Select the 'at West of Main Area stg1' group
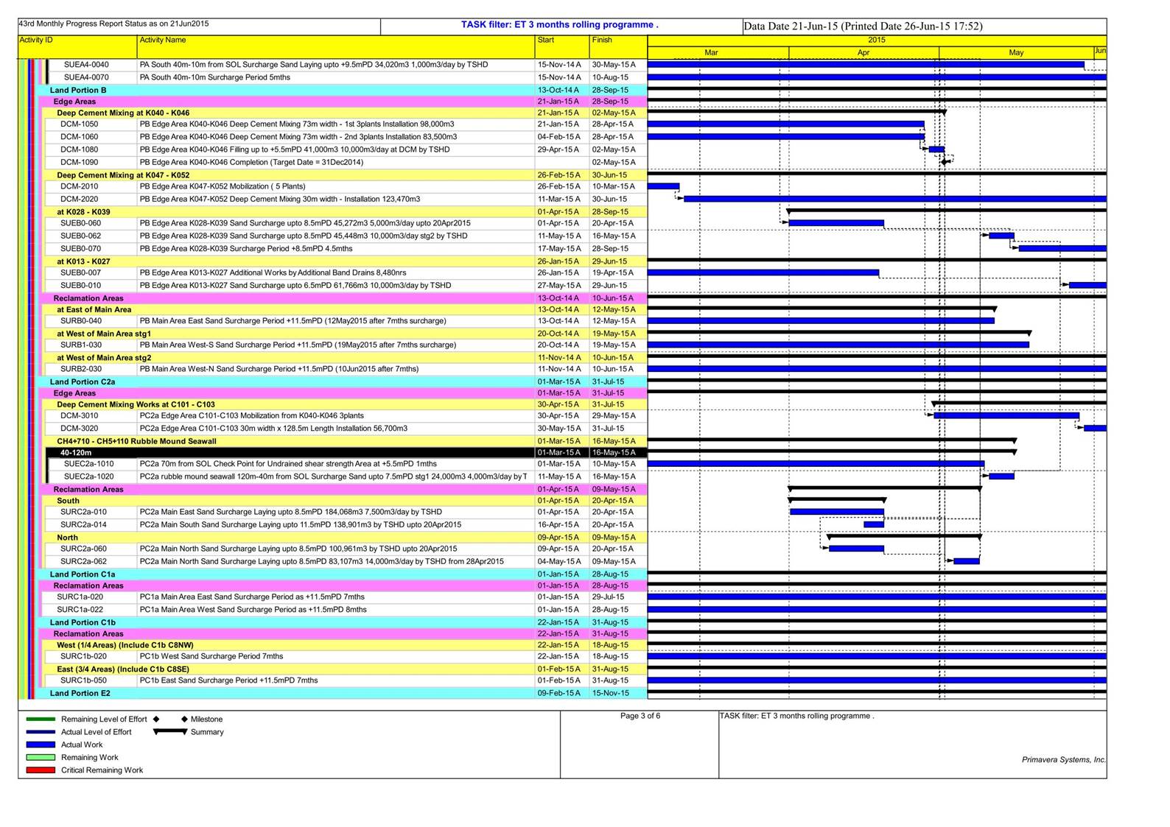Viewport: 1170px width, 827px height. tap(346, 334)
